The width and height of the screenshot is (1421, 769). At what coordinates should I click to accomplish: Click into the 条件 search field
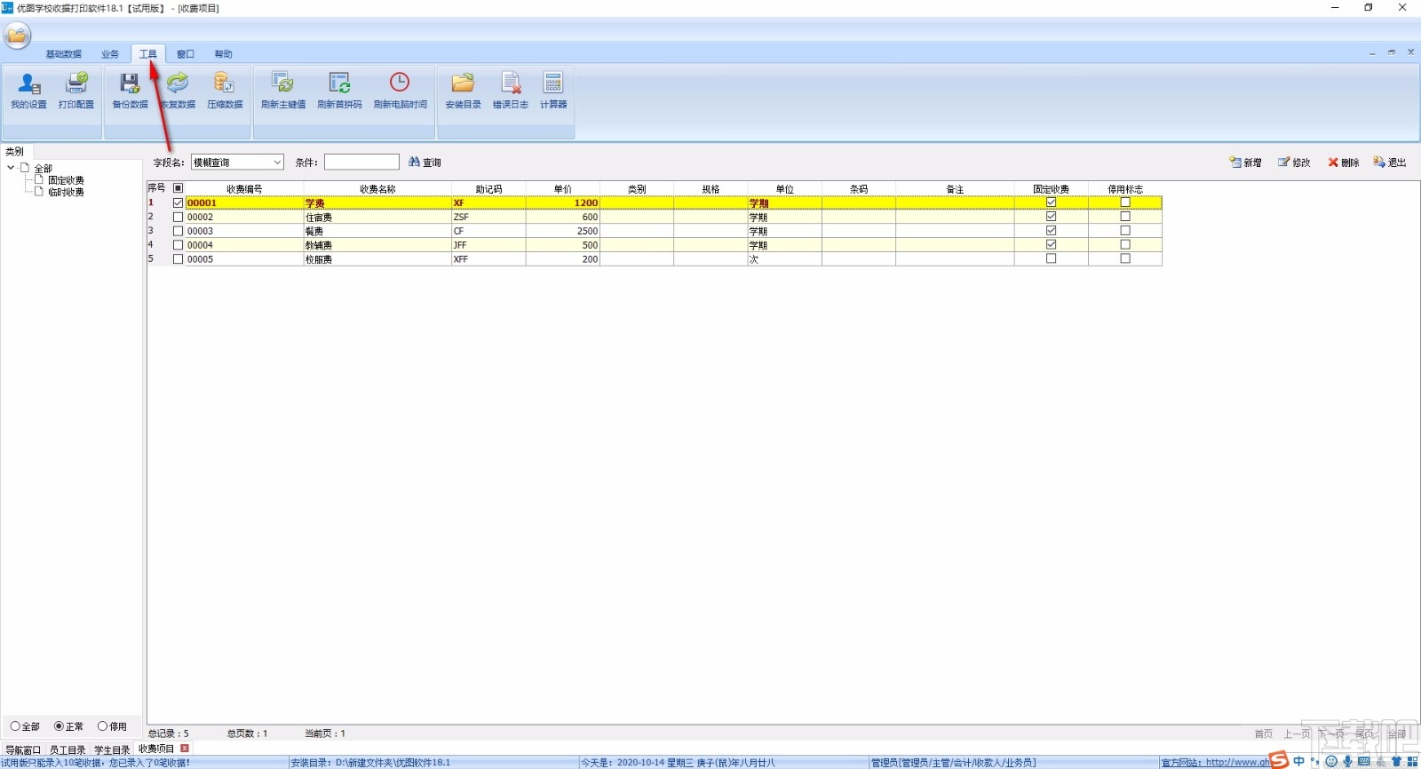pos(361,163)
